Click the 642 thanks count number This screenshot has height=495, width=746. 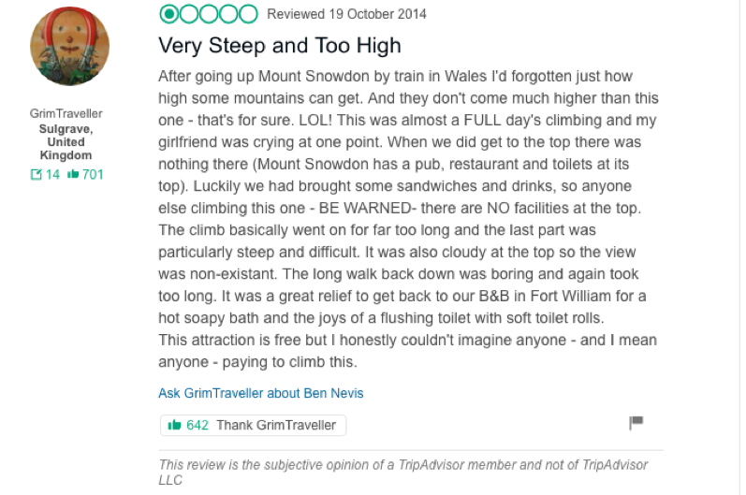(x=197, y=425)
